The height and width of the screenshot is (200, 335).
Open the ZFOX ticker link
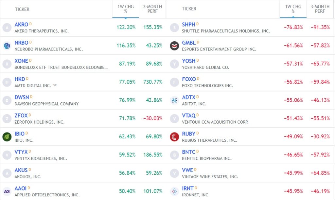pos(21,116)
